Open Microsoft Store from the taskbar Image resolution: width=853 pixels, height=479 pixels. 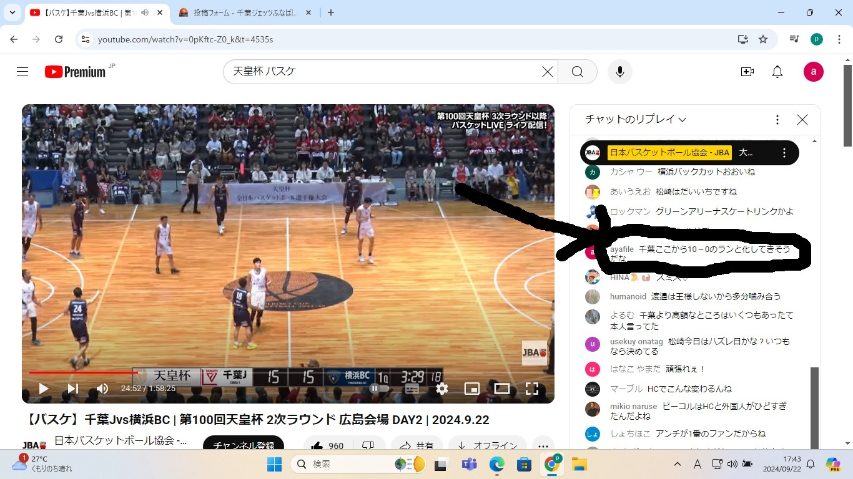pyautogui.click(x=524, y=464)
